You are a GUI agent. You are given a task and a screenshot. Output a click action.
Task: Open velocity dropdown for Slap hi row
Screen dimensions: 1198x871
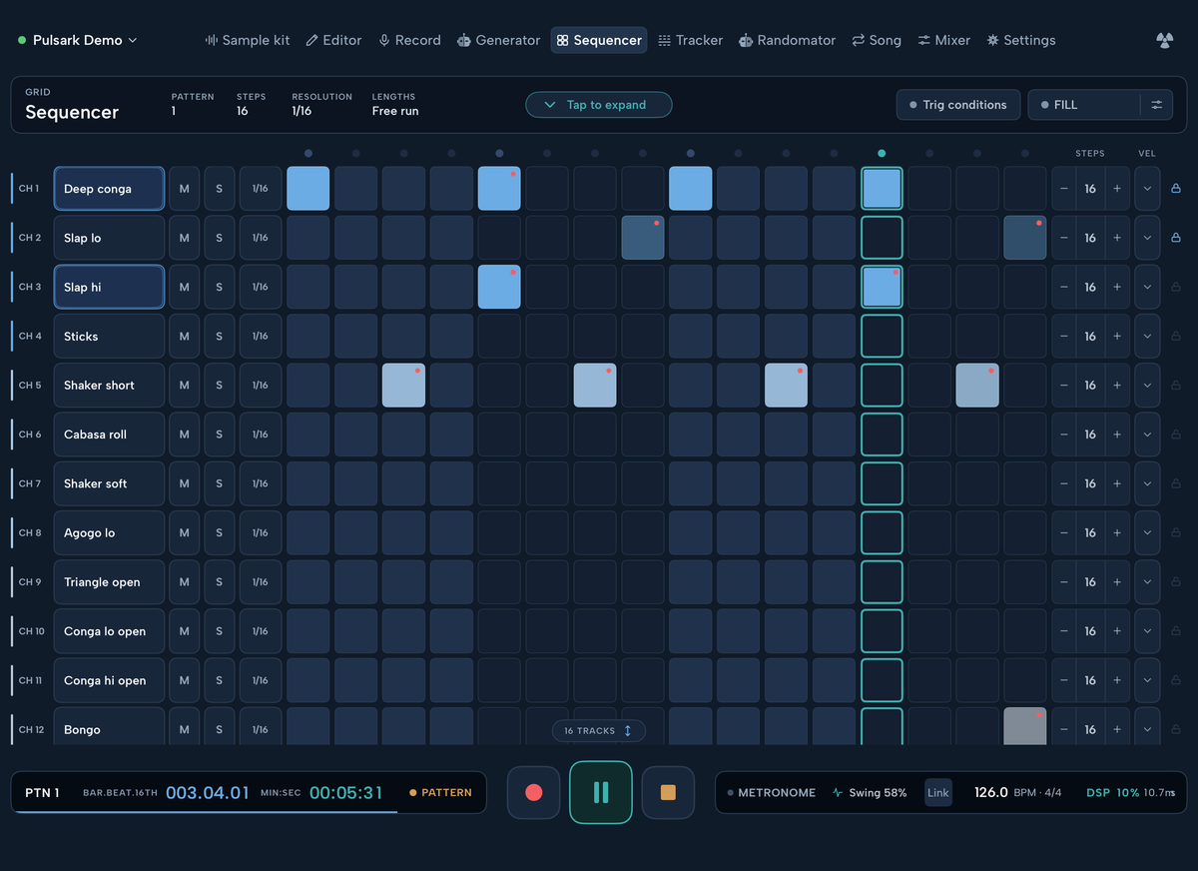(1147, 287)
